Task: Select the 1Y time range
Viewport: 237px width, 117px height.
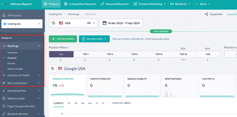Action: point(97,103)
